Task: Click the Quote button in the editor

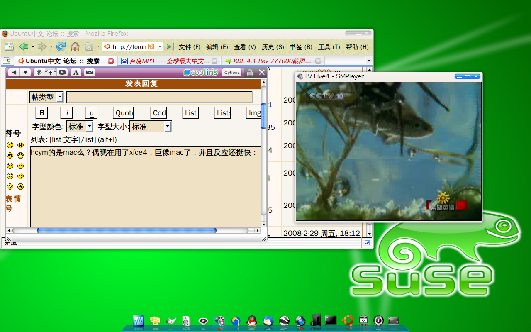Action: point(123,113)
